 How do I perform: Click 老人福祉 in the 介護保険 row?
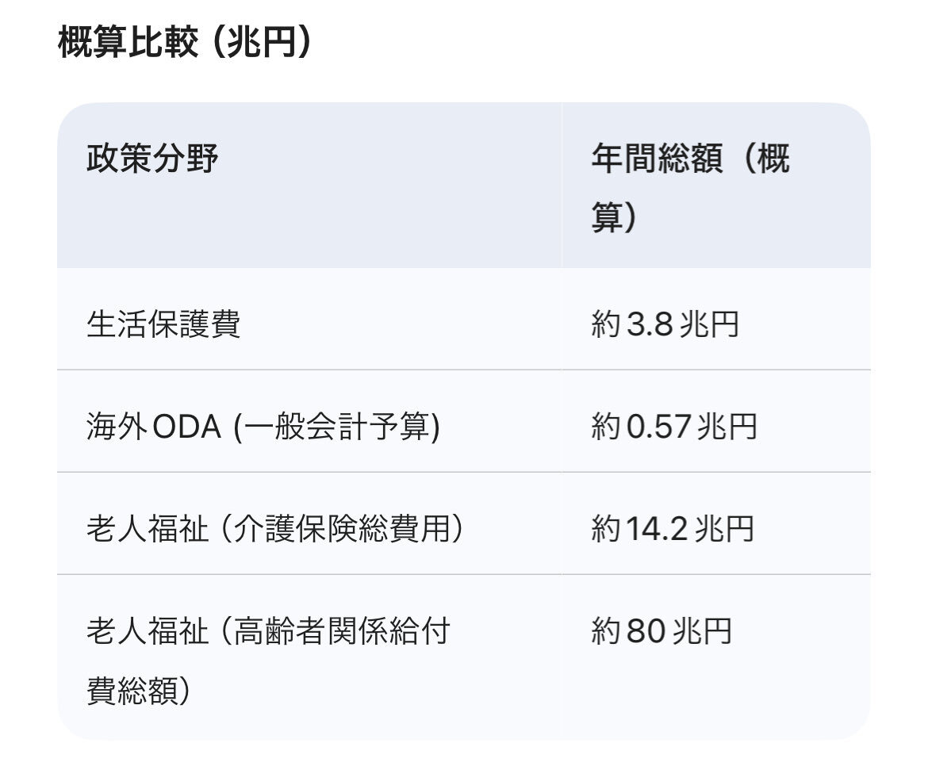[x=148, y=529]
